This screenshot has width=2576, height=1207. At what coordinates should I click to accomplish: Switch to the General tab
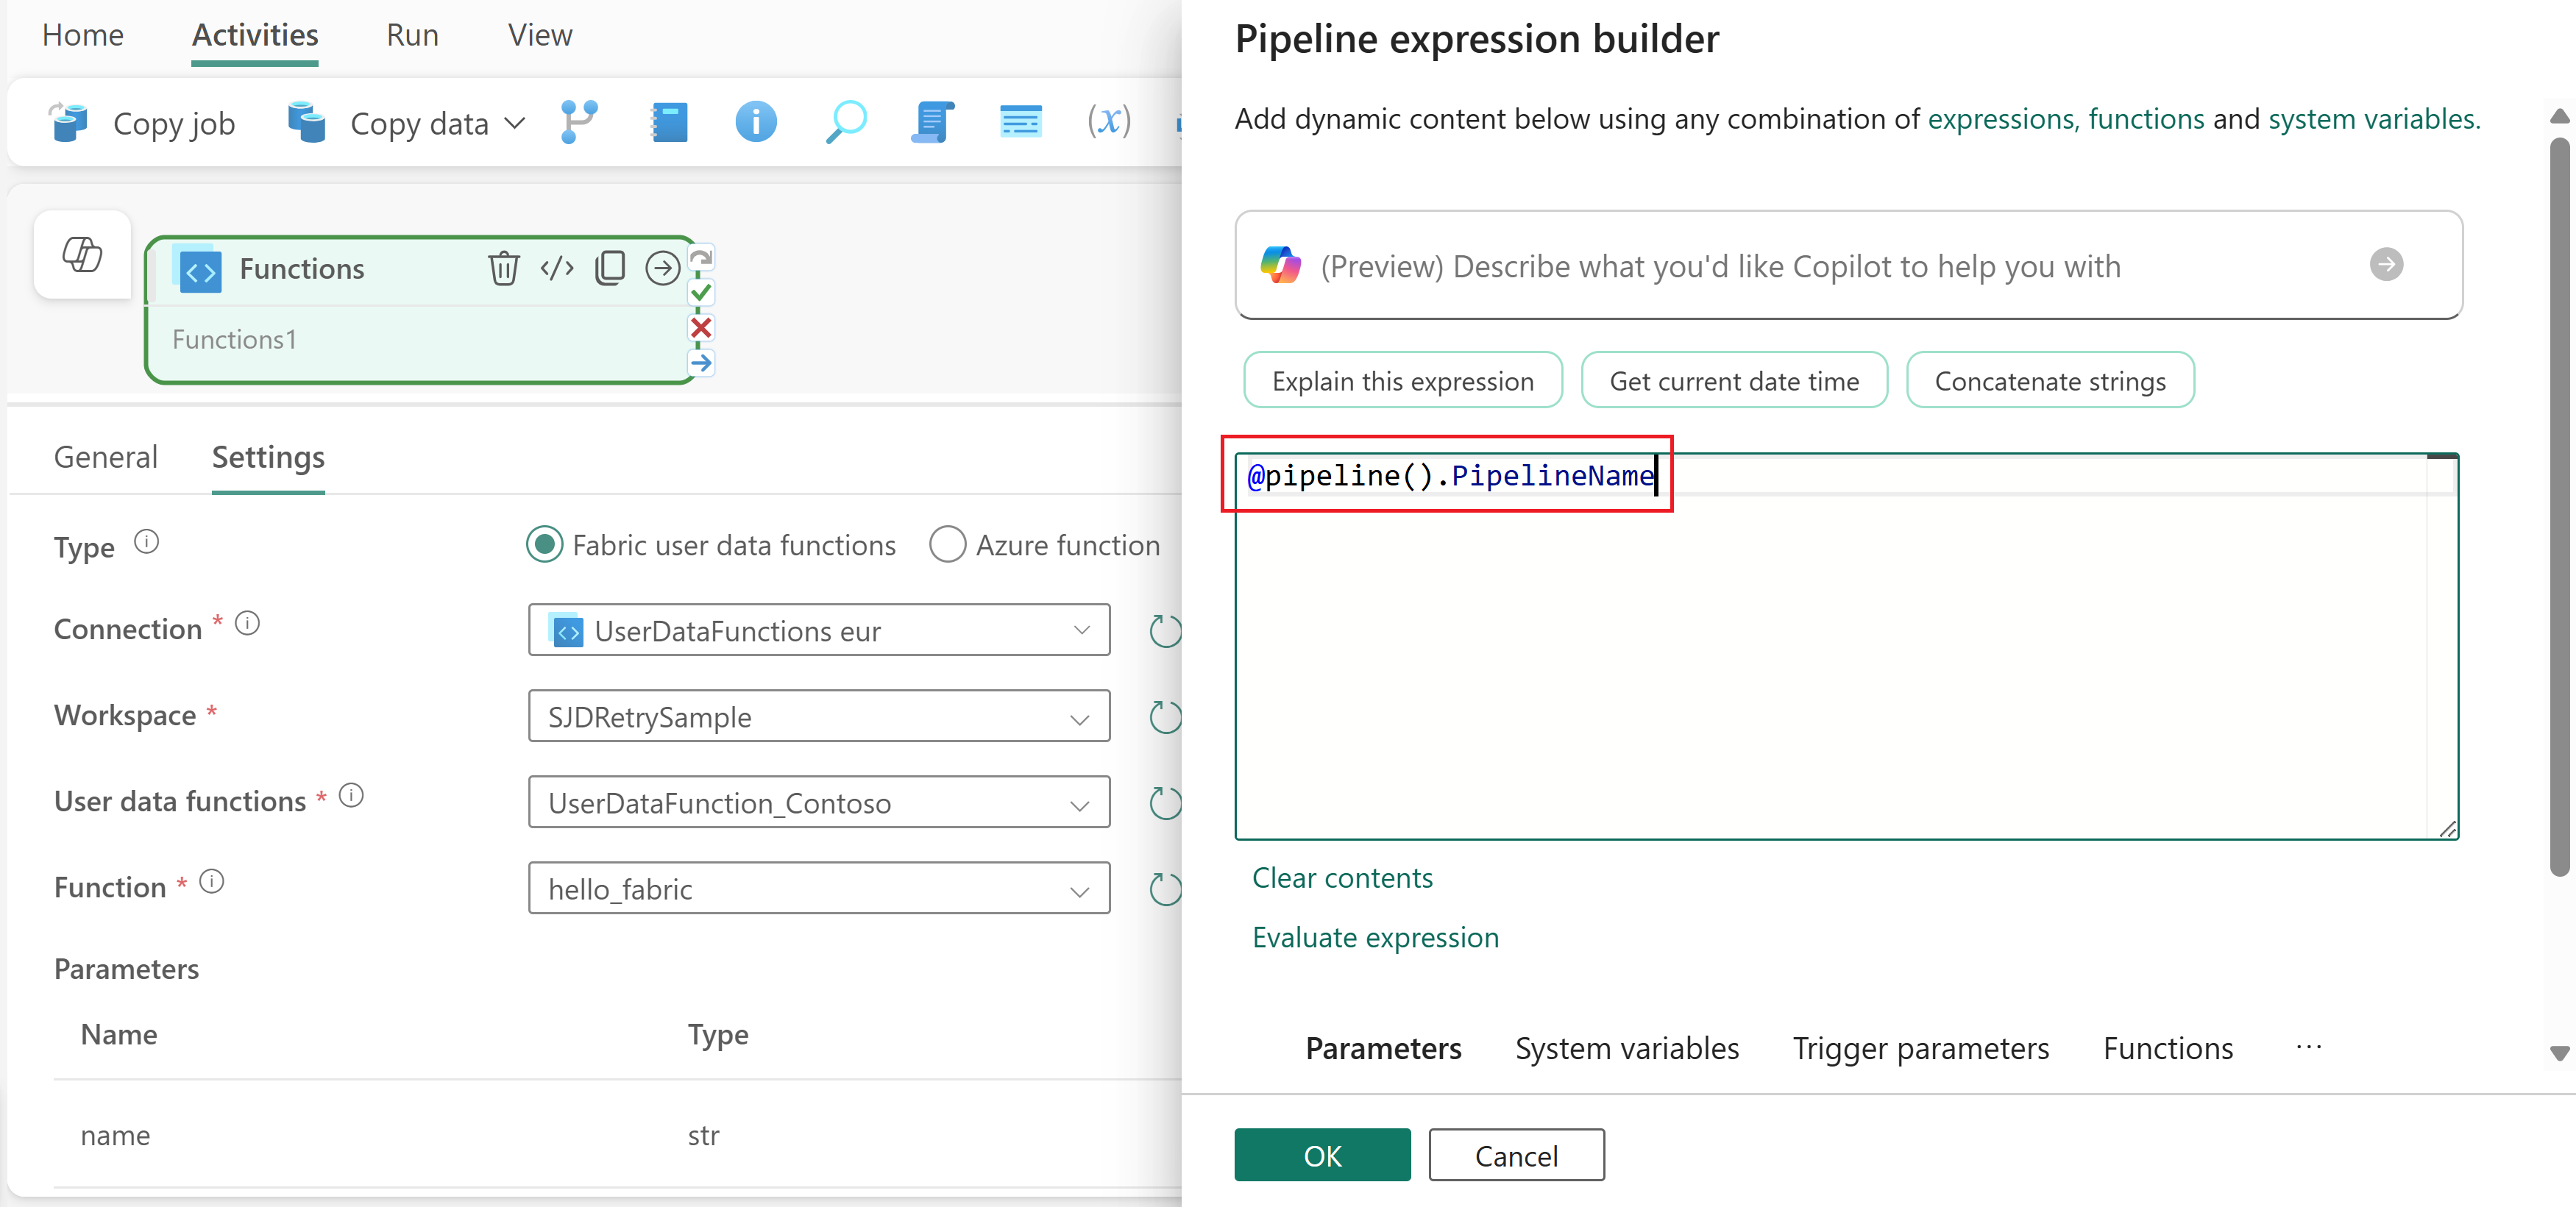pos(106,457)
